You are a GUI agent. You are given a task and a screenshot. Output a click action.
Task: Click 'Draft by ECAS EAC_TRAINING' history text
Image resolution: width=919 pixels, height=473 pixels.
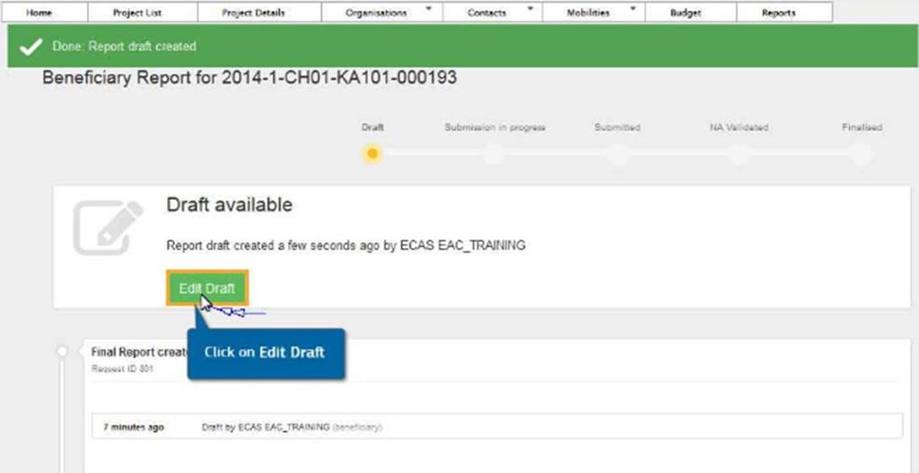pos(266,427)
